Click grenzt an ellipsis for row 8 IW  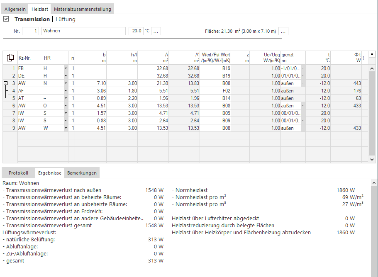coord(303,121)
